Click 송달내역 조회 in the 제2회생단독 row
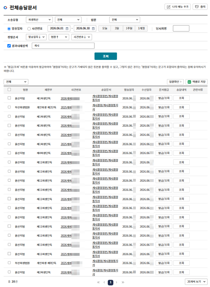Screen dimensions: 210x287 point(181,272)
